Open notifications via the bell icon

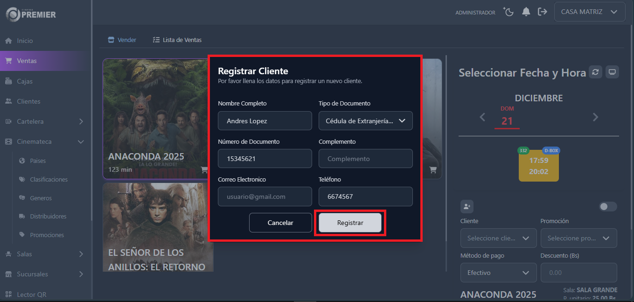click(526, 12)
